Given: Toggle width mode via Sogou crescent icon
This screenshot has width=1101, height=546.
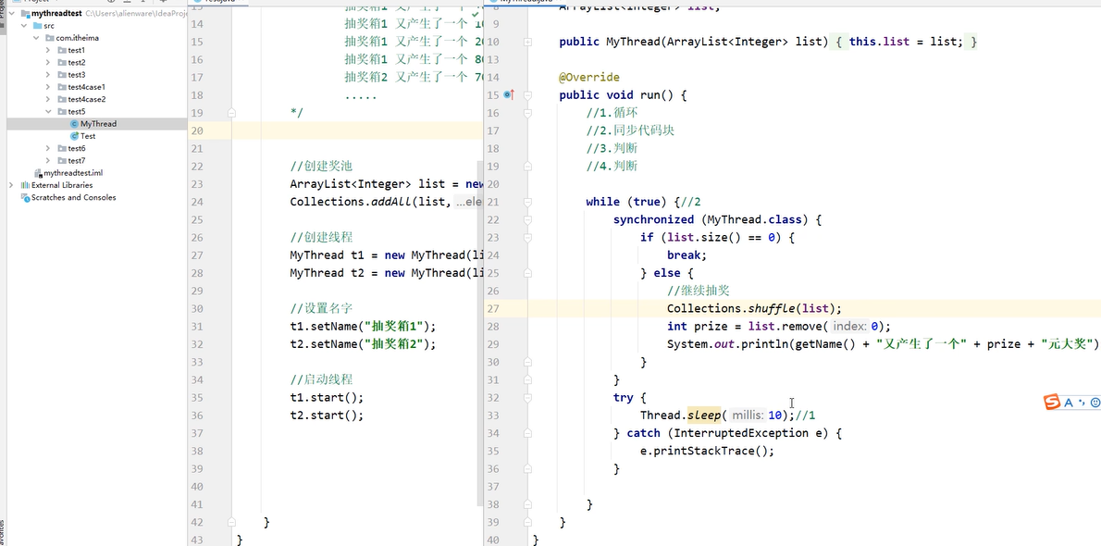Looking at the screenshot, I should tap(1080, 401).
